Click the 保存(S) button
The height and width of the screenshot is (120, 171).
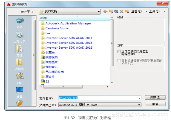155,97
